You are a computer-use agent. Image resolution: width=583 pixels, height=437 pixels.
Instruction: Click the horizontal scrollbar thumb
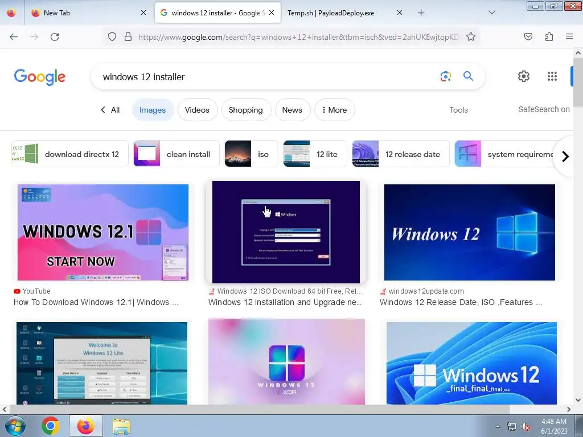(x=259, y=410)
